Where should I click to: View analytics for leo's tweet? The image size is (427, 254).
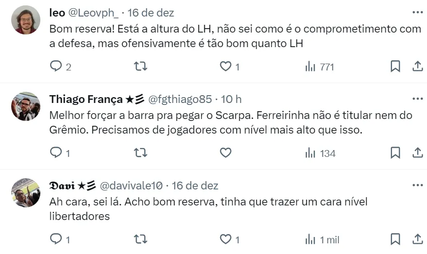(x=311, y=67)
